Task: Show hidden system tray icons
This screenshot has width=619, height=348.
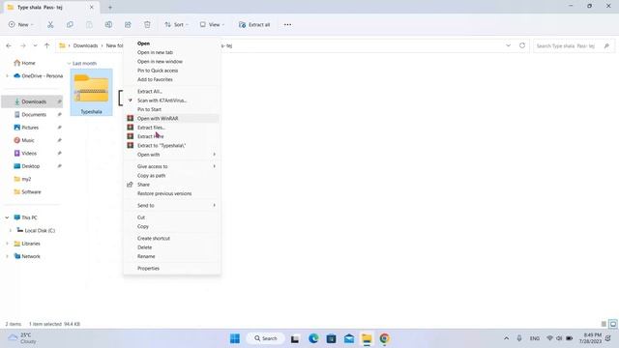Action: pos(507,338)
